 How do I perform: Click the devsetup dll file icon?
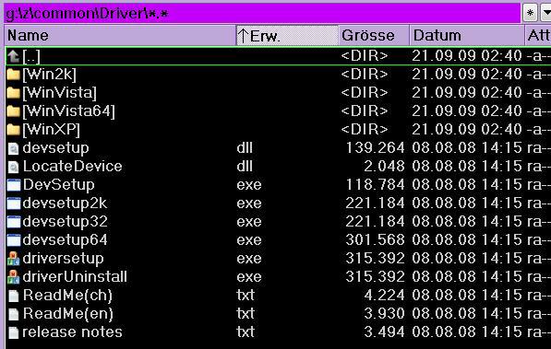click(x=13, y=149)
